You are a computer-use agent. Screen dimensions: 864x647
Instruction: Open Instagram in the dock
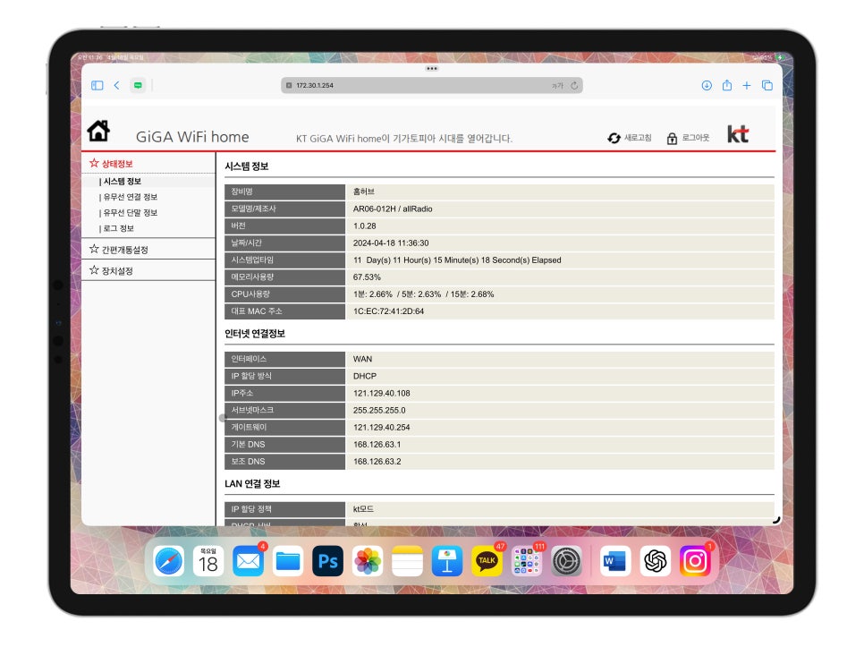click(x=695, y=562)
